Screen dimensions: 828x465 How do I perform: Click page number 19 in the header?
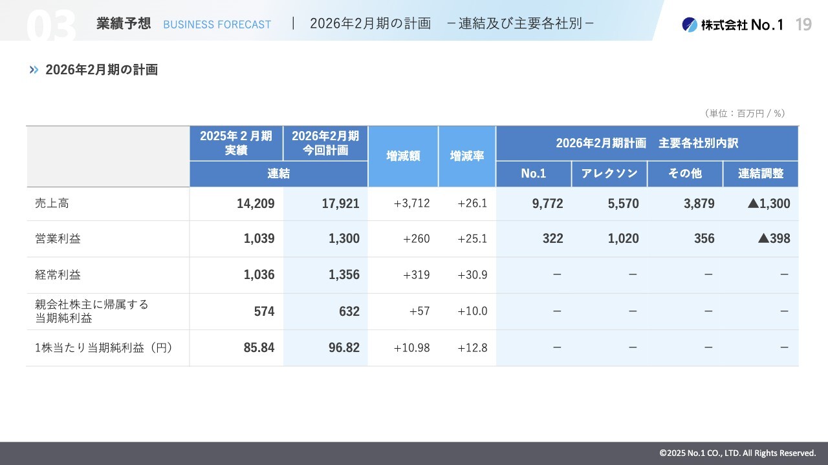coord(803,25)
